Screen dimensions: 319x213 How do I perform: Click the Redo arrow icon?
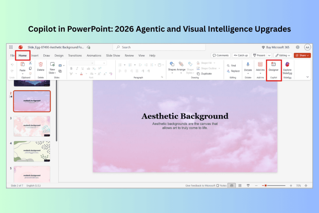[12, 71]
